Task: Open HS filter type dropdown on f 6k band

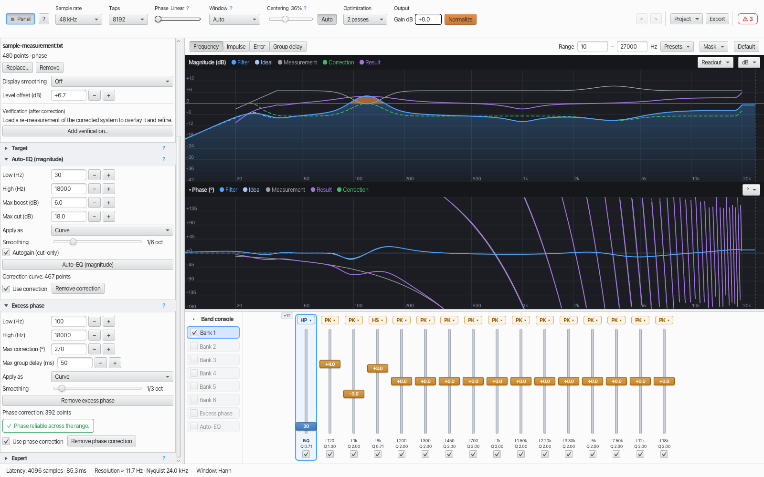Action: (x=378, y=320)
